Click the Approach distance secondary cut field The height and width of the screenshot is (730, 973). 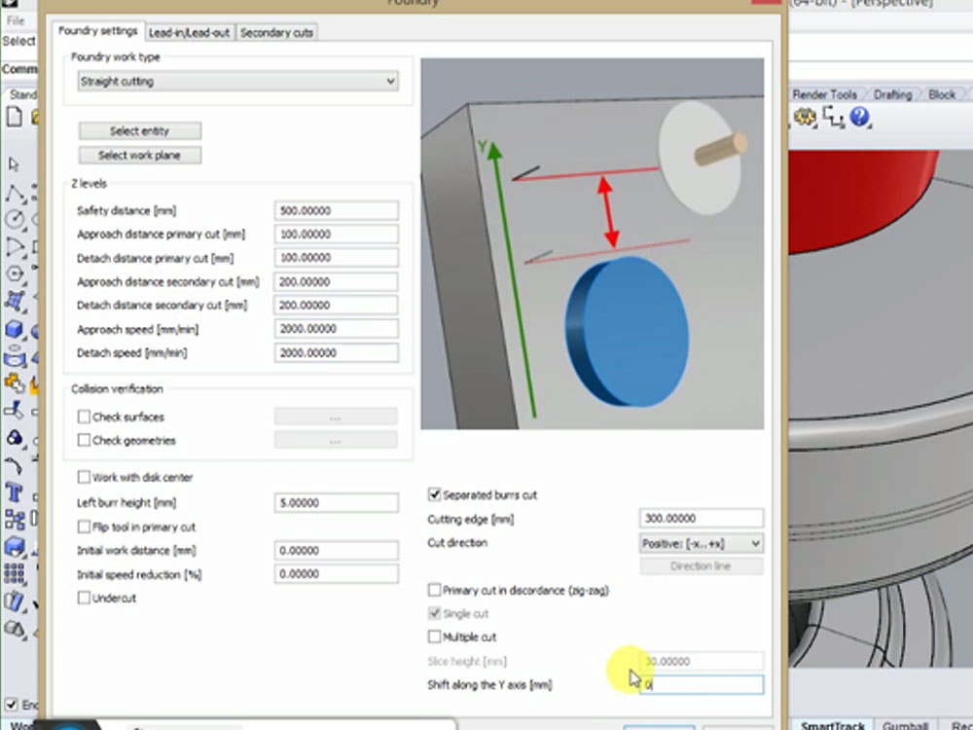click(337, 281)
